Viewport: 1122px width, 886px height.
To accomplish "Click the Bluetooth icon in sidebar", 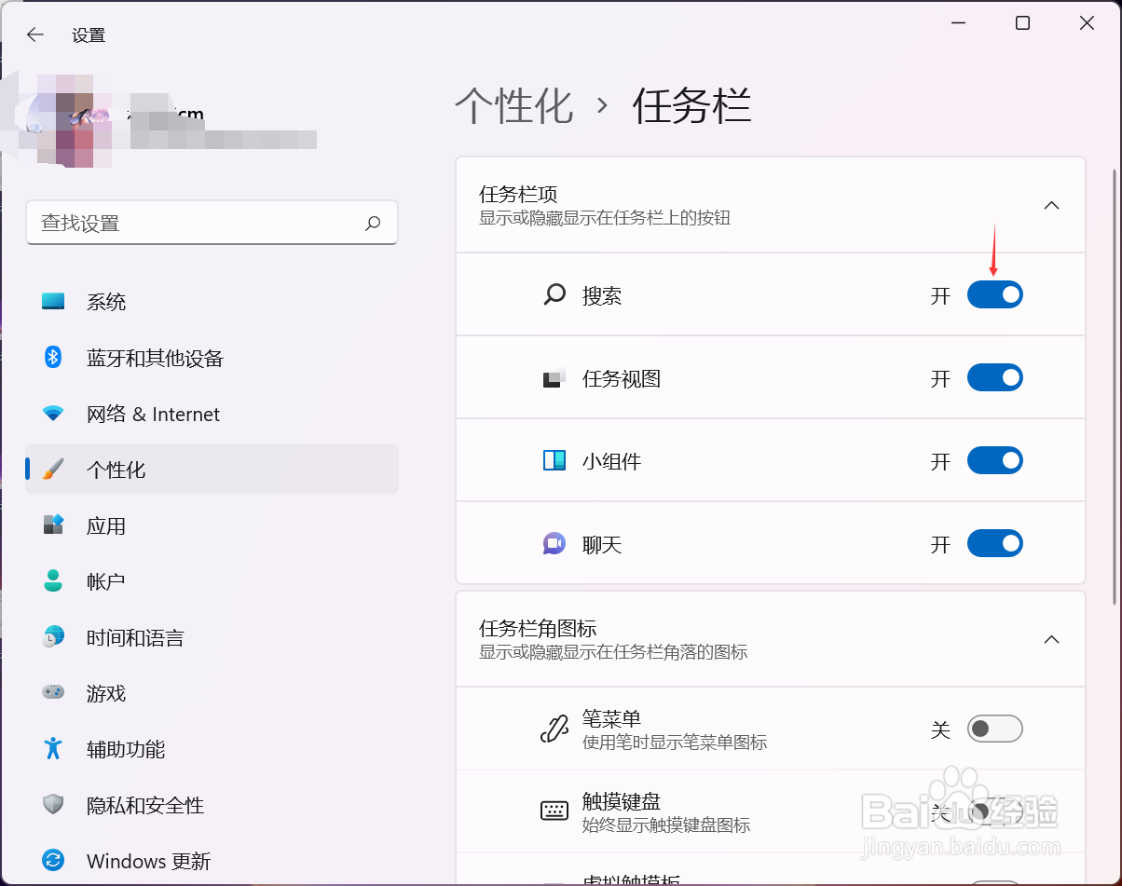I will [x=53, y=358].
